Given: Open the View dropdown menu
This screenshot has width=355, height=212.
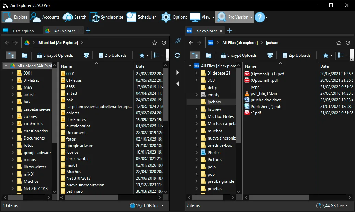Looking at the screenshot, I should tap(202, 17).
